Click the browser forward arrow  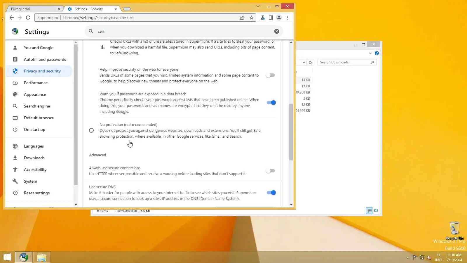[x=20, y=18]
